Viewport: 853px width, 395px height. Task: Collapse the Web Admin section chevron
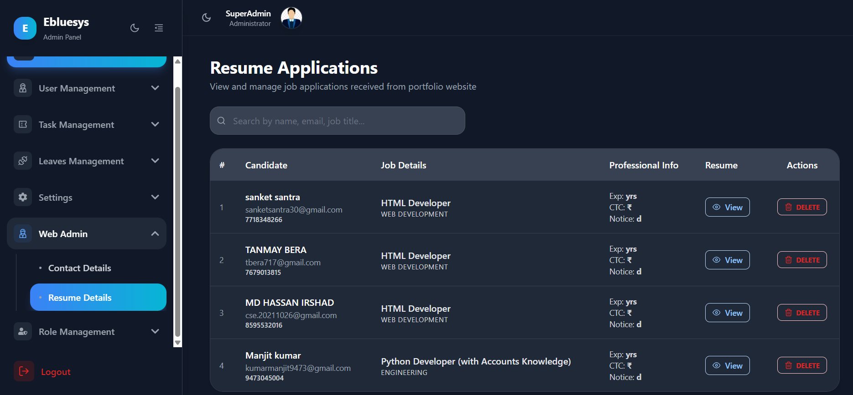(x=155, y=233)
